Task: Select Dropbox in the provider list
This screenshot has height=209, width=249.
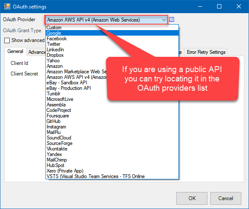Action: click(x=112, y=55)
